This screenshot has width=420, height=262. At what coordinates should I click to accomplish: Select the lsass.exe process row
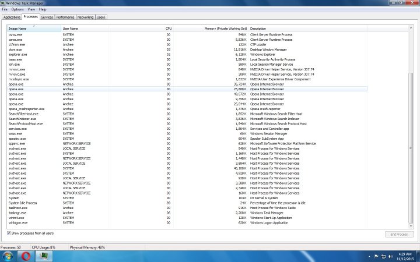coord(187,59)
